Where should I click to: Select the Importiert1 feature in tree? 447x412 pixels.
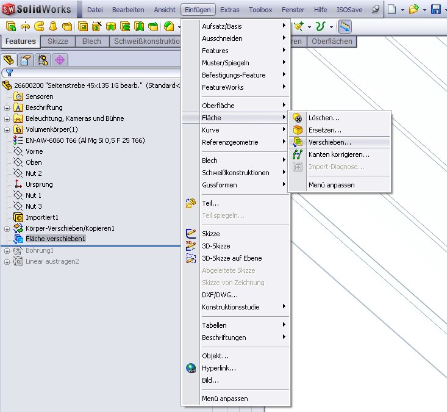pos(41,217)
